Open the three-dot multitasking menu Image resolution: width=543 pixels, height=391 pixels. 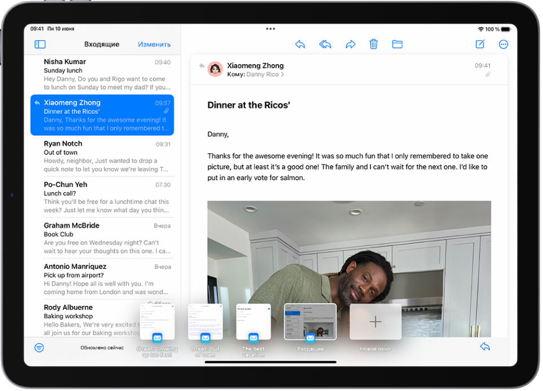(271, 29)
